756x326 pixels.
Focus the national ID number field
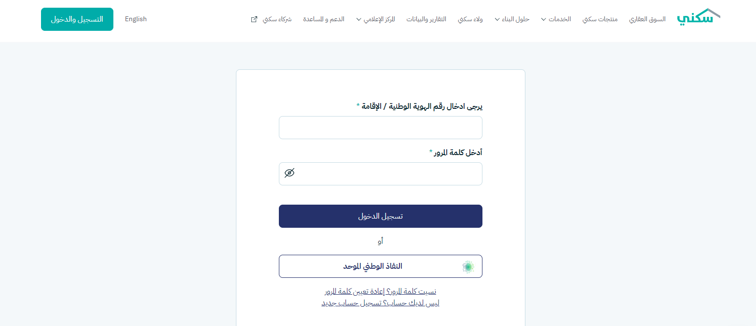[380, 128]
